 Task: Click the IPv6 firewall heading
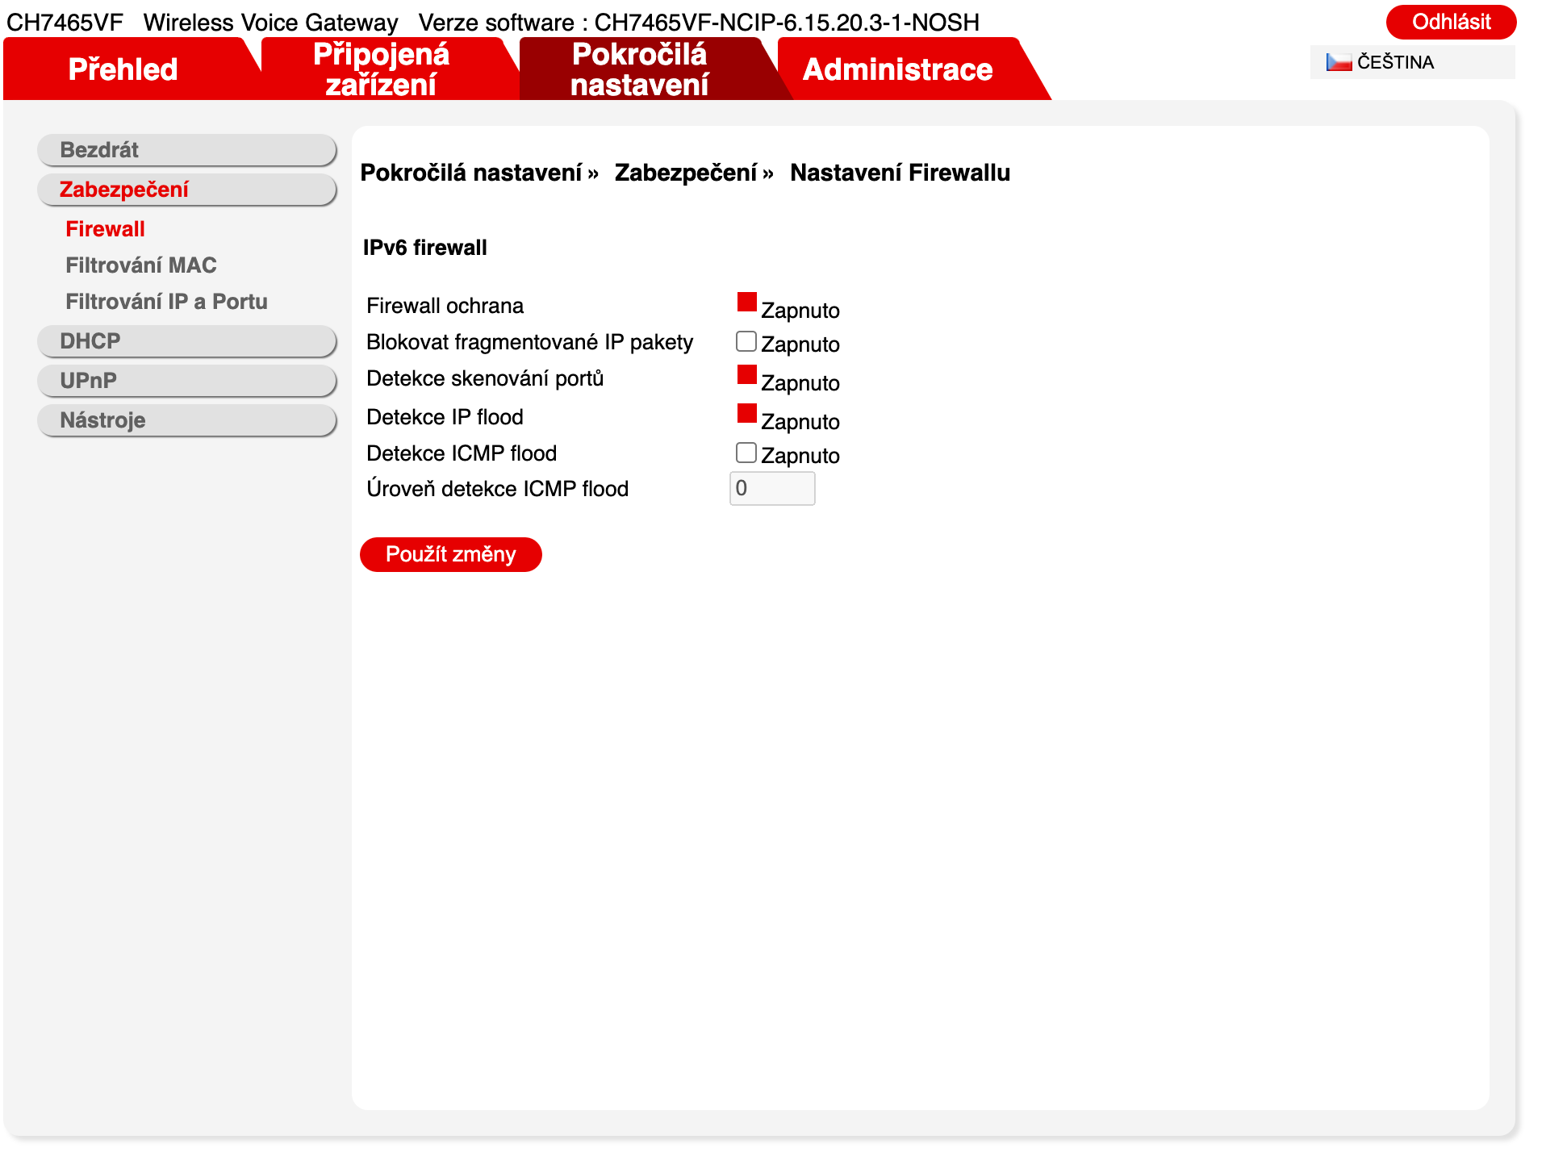coord(424,248)
